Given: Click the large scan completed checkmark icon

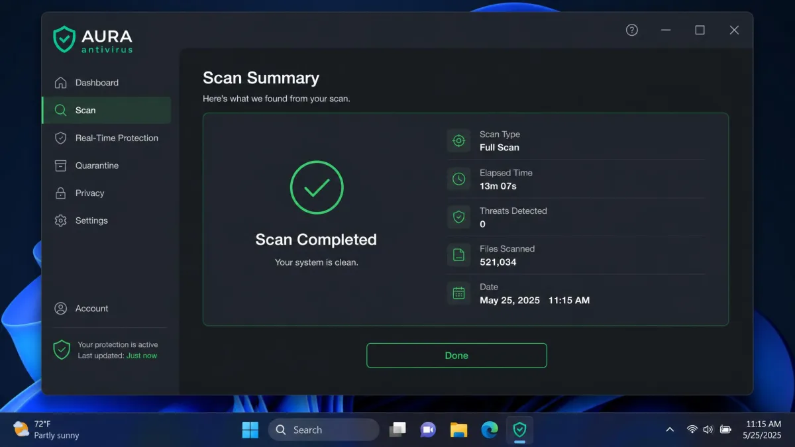Looking at the screenshot, I should 317,187.
